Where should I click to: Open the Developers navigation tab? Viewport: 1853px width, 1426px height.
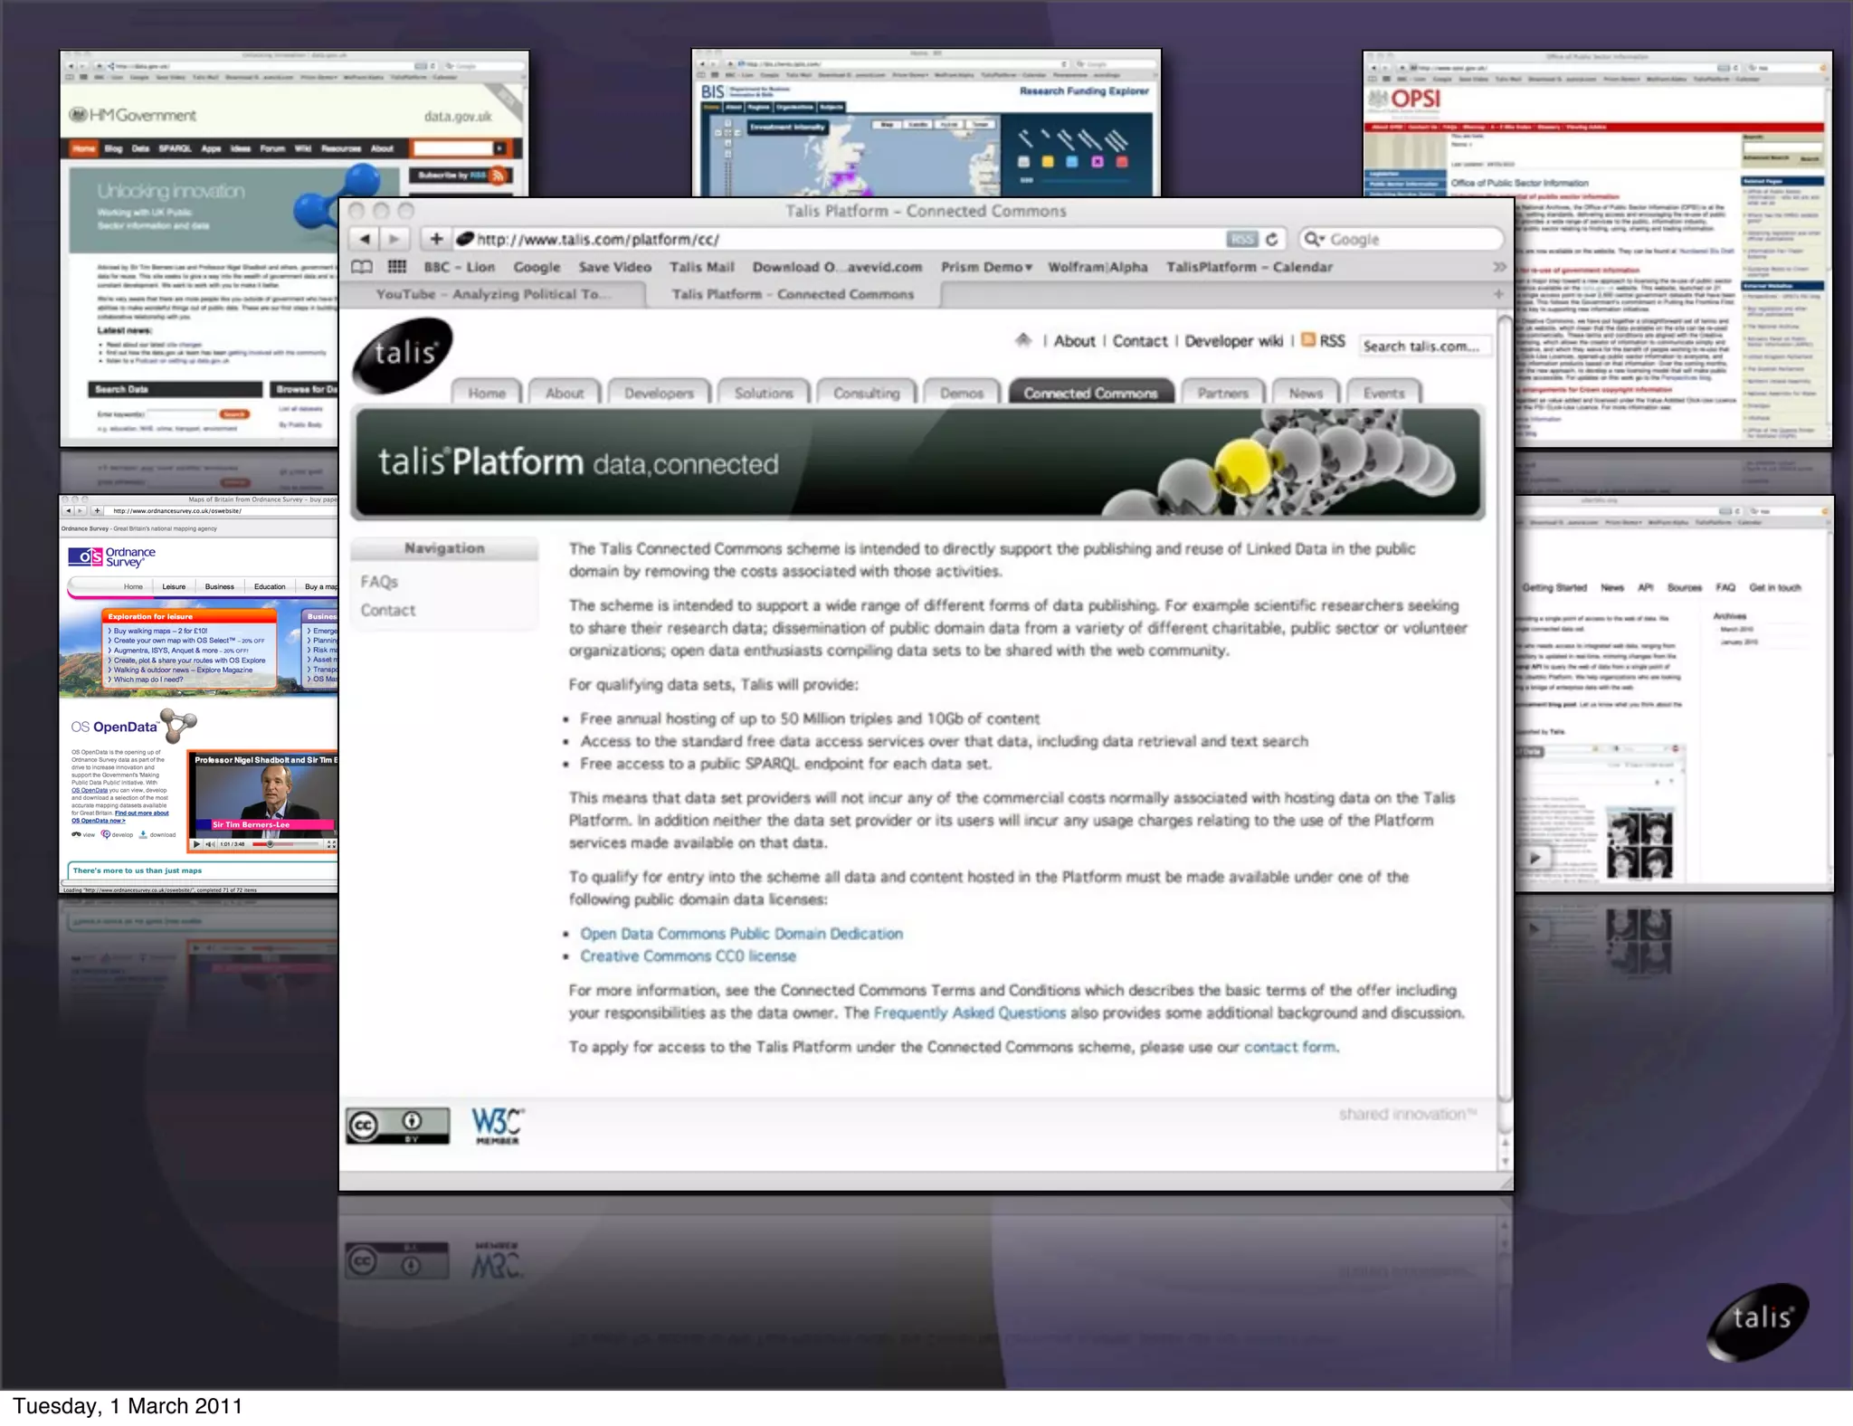pos(659,393)
